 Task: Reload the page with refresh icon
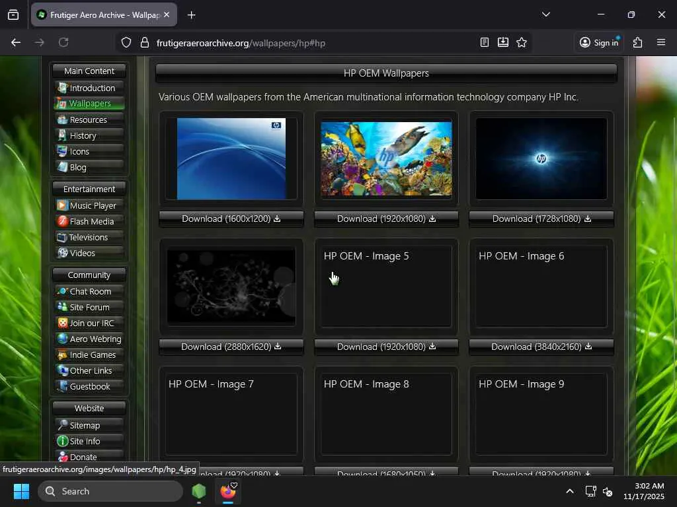click(63, 42)
